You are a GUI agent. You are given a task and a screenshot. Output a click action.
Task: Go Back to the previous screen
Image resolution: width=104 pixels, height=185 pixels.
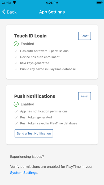click(9, 12)
